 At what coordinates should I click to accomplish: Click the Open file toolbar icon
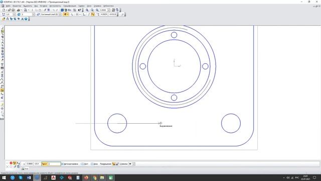[x=9, y=10]
